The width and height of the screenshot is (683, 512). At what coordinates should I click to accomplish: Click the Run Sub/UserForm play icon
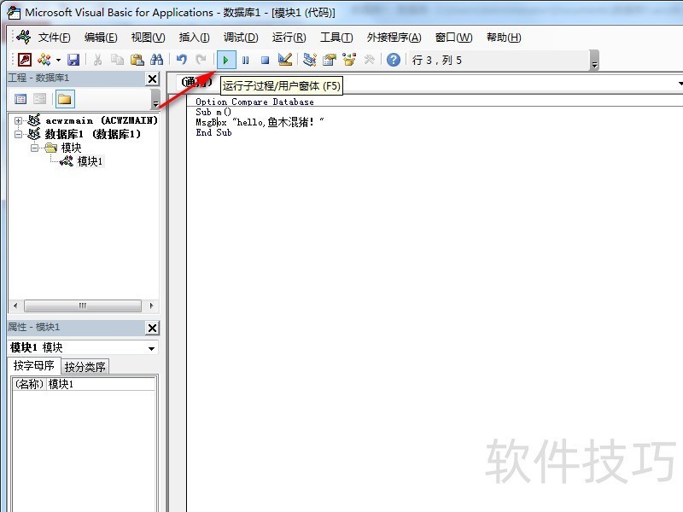coord(225,60)
